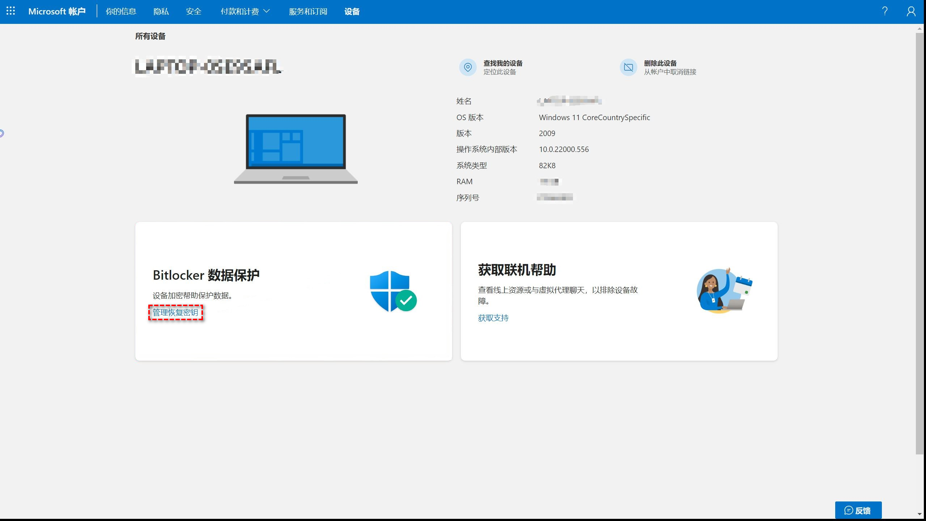The image size is (926, 521).
Task: Open the account profile icon
Action: pos(911,11)
